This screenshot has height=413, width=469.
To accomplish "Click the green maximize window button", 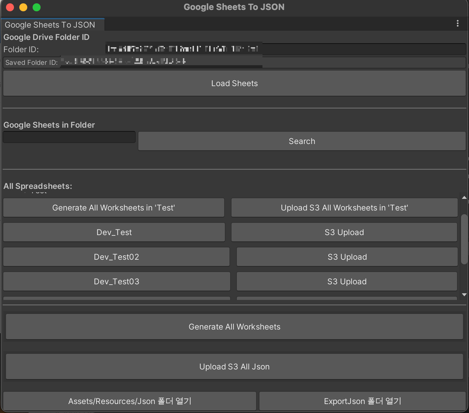I will (37, 7).
